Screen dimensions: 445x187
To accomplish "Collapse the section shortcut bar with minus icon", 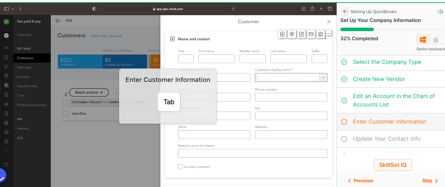I will (x=329, y=33).
